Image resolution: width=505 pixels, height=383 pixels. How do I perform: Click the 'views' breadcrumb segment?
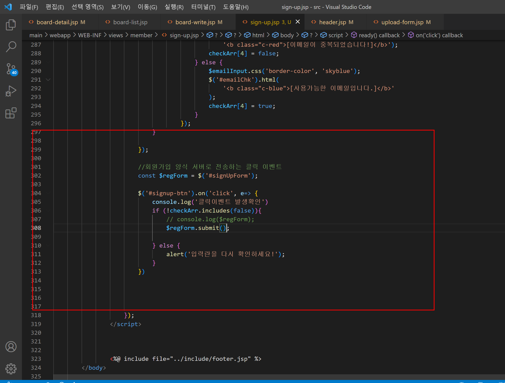(115, 35)
